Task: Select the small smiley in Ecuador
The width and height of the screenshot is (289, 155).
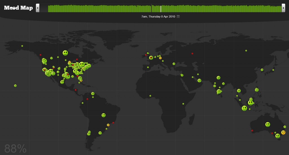Action: [83, 103]
